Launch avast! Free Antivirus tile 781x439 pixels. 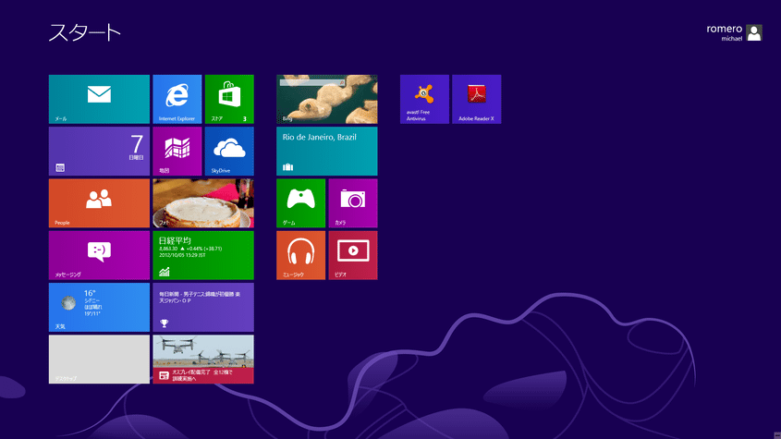click(x=424, y=99)
